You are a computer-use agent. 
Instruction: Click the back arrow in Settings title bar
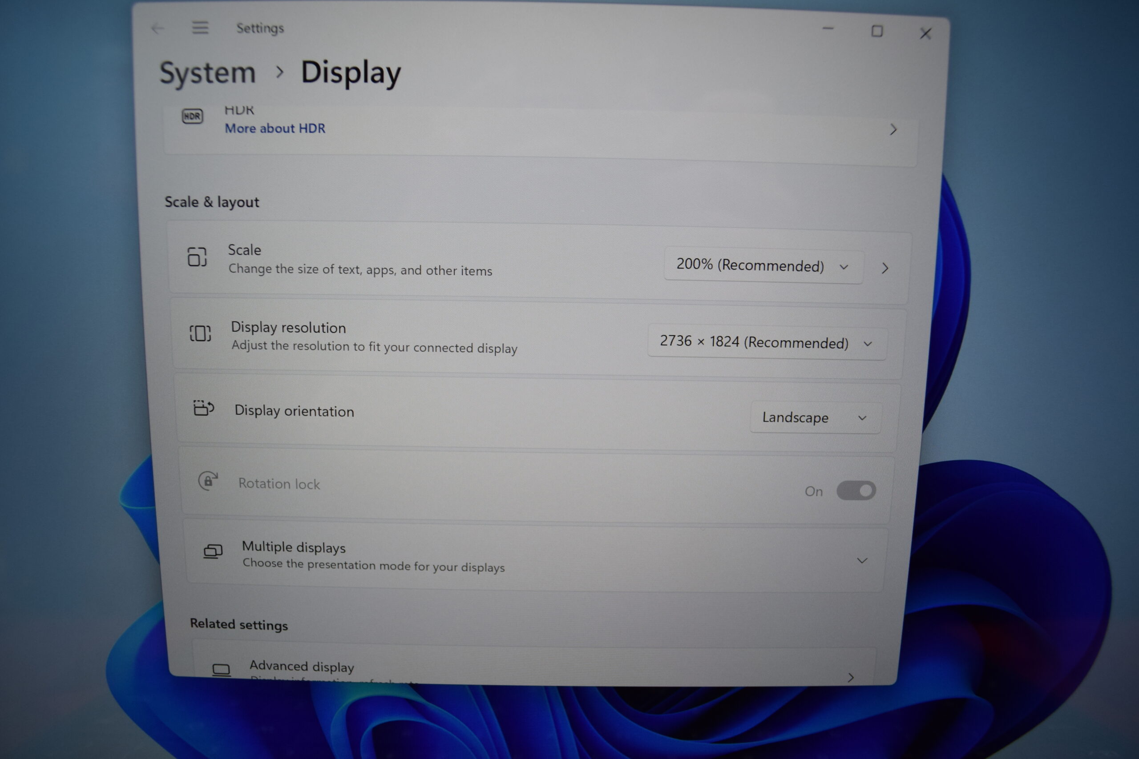(x=158, y=28)
